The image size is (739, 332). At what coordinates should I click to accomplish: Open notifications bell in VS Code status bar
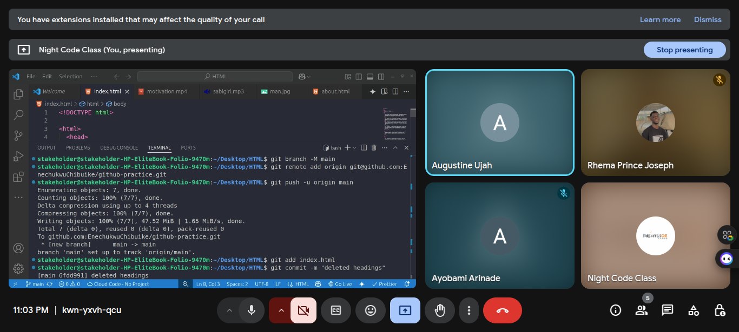click(407, 284)
